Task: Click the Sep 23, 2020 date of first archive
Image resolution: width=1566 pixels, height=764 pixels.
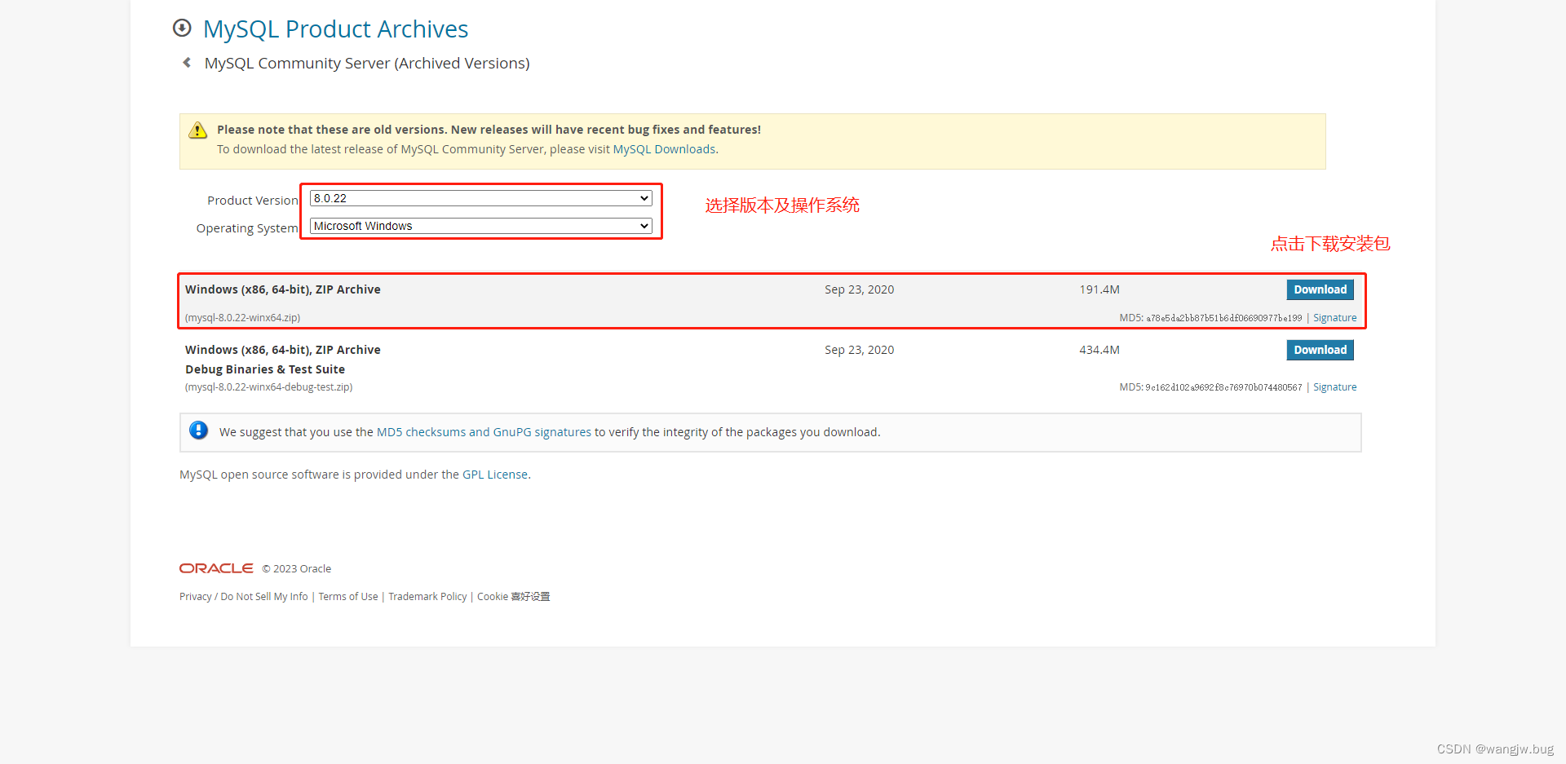Action: [859, 289]
